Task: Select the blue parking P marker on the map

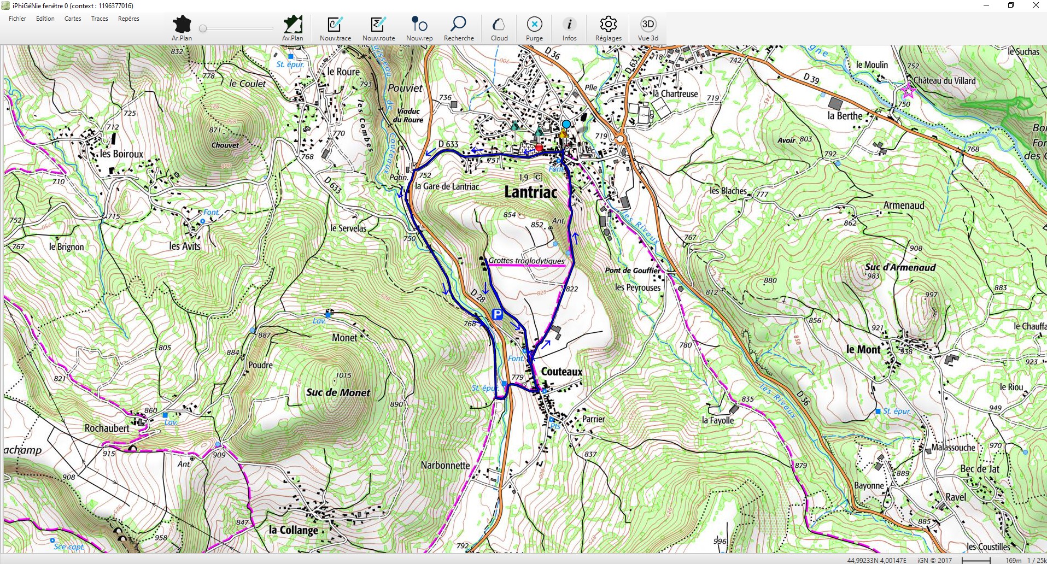Action: pos(497,314)
